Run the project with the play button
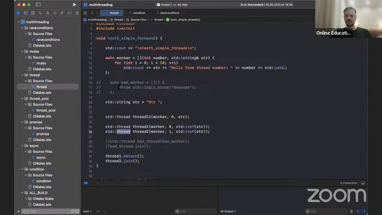 (x=74, y=5)
